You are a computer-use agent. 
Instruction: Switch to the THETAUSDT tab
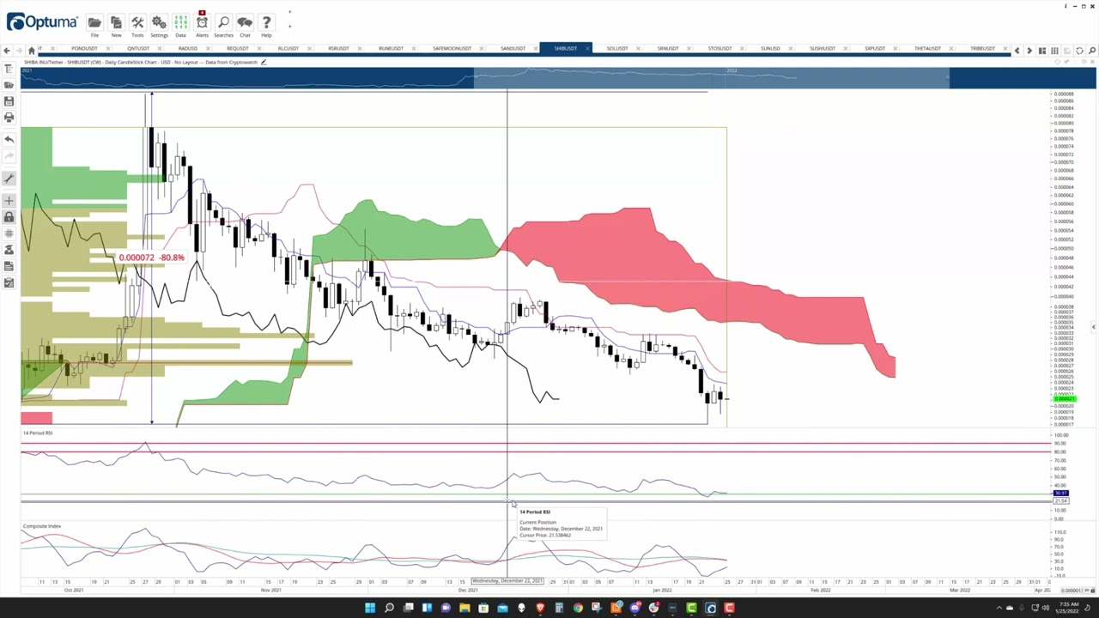click(927, 49)
